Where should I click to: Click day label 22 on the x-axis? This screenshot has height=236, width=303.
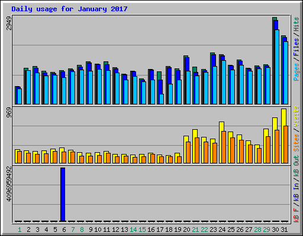pyautogui.click(x=204, y=230)
